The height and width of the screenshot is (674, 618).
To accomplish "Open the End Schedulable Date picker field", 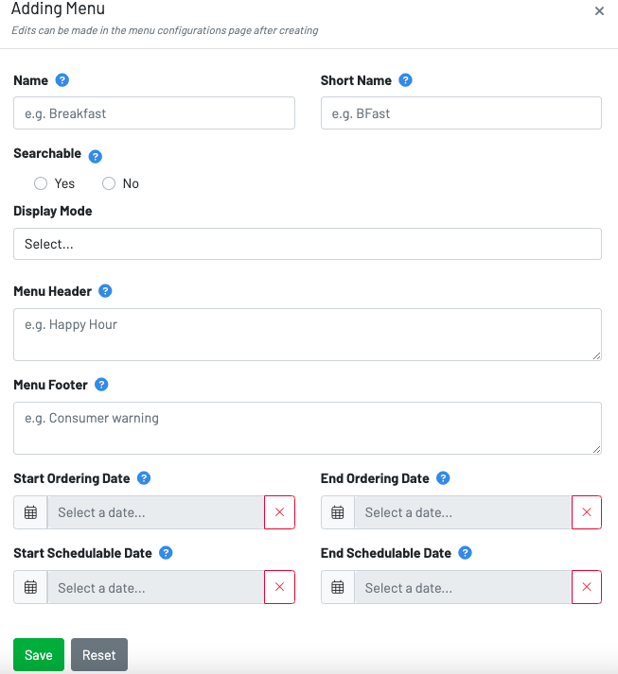I will [x=463, y=587].
